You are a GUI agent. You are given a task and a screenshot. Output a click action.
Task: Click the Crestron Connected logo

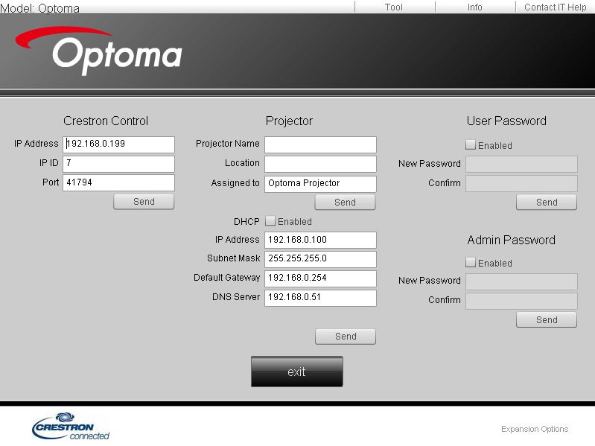71,427
